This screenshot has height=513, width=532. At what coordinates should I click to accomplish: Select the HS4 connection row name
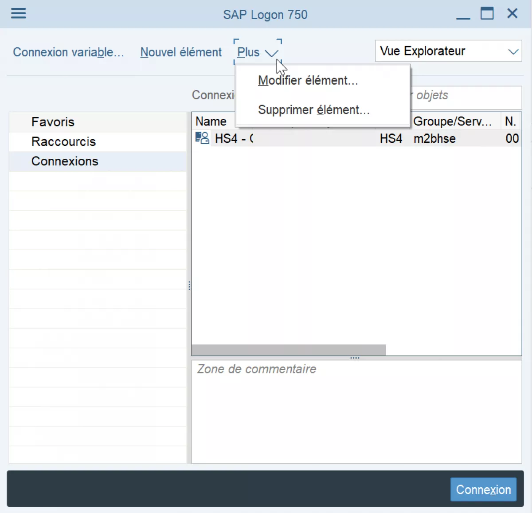[x=234, y=138]
